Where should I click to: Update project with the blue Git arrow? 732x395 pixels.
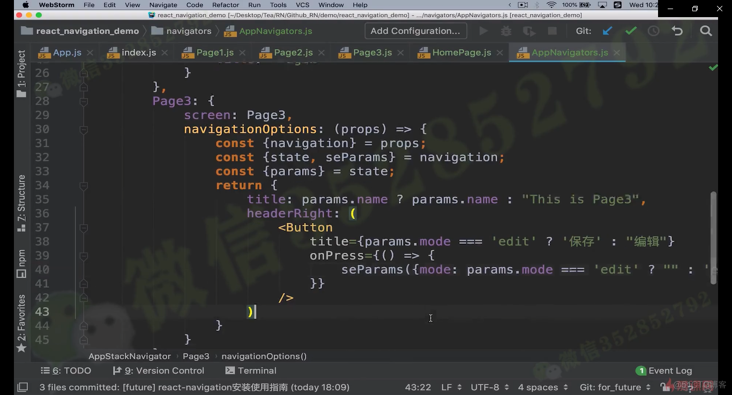pyautogui.click(x=608, y=31)
